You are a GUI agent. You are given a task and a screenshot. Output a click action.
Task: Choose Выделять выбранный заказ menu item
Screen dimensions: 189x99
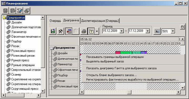105,61
